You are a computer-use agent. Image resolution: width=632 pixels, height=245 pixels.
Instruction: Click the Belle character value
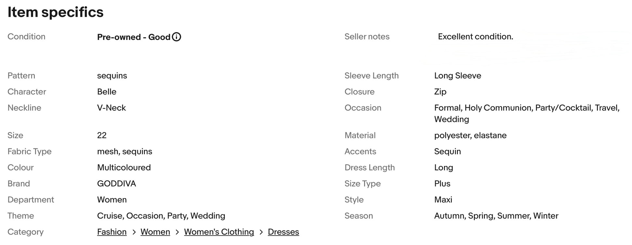pos(107,92)
